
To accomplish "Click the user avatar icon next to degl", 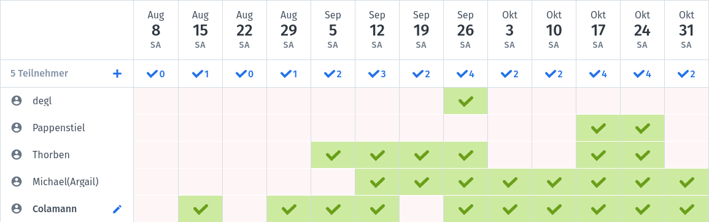I will (x=17, y=101).
